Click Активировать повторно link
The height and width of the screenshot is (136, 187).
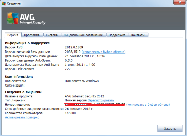click(22, 117)
